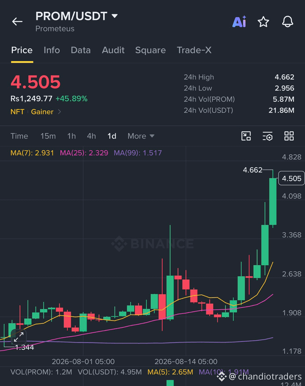Tap the MA(99): 1.517 indicator label

click(138, 153)
